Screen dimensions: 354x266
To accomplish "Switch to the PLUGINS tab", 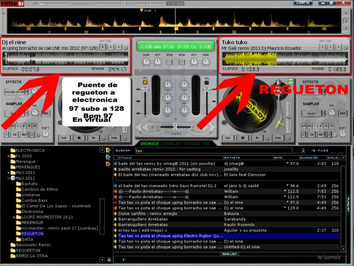I will 192,144.
